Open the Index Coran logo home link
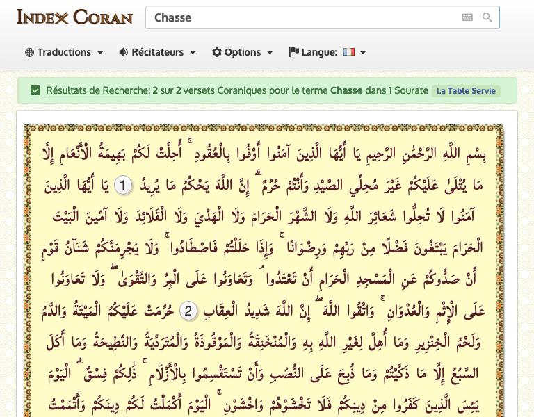 pyautogui.click(x=74, y=17)
